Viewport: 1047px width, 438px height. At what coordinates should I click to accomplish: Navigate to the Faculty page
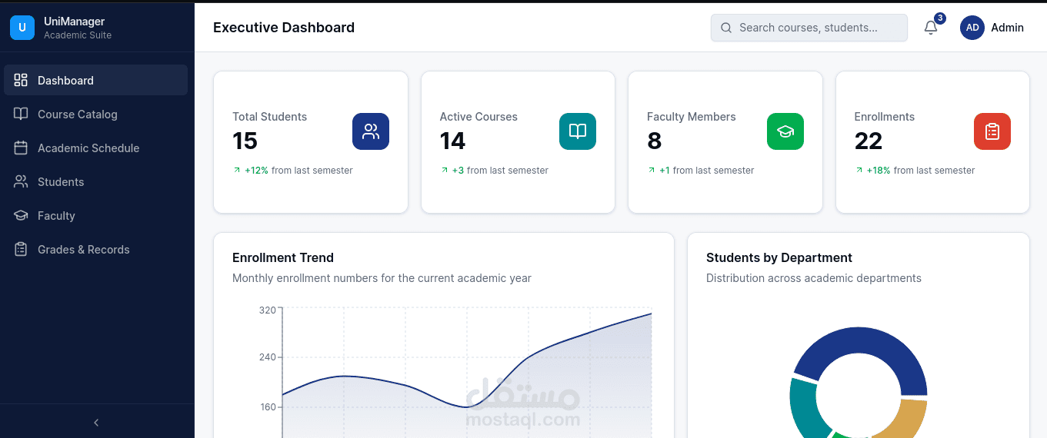click(95, 215)
